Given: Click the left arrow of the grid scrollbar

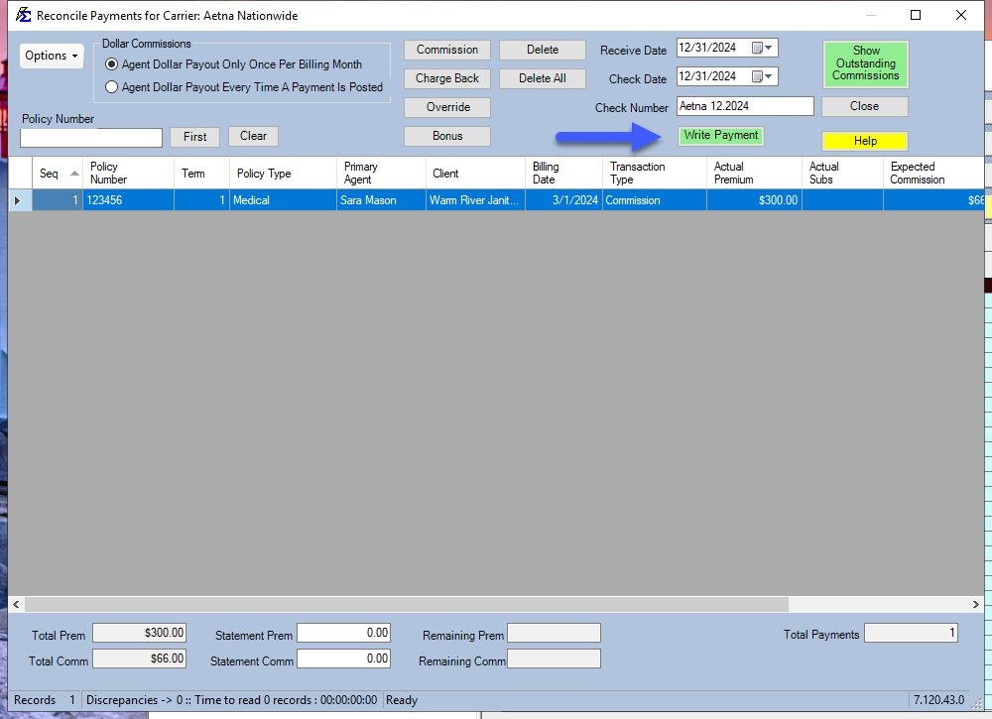Looking at the screenshot, I should pyautogui.click(x=15, y=604).
